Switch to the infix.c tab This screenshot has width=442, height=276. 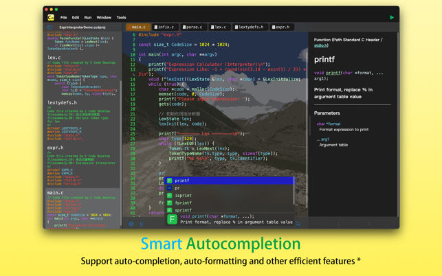click(x=165, y=27)
